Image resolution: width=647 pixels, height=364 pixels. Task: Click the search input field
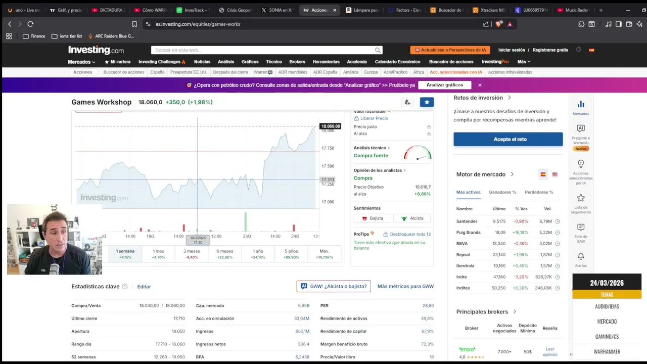click(x=263, y=50)
